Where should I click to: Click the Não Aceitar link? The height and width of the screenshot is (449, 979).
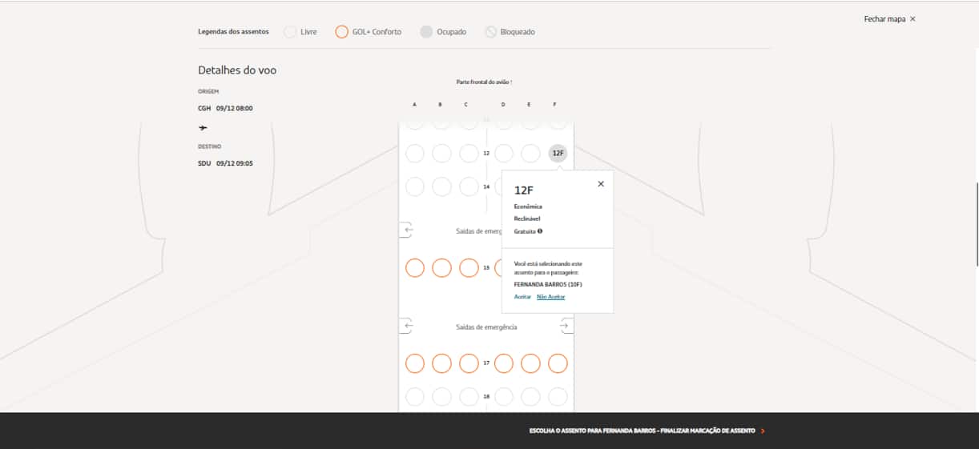[x=550, y=297]
